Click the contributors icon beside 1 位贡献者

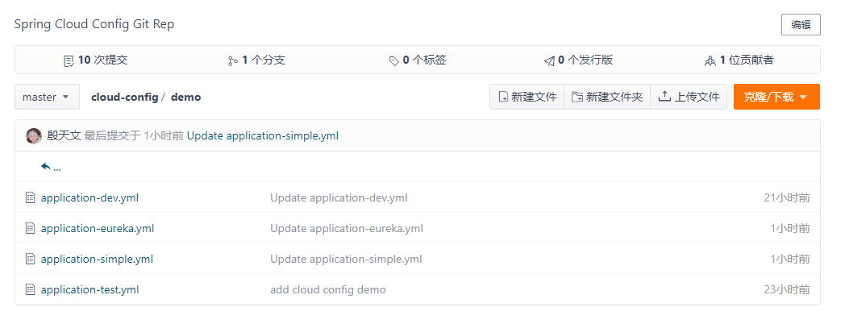pos(710,60)
